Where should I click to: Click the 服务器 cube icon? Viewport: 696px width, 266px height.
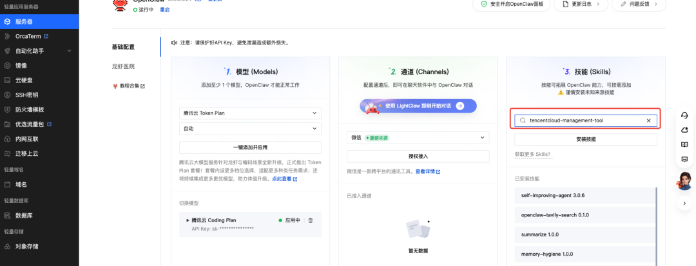tap(7, 21)
